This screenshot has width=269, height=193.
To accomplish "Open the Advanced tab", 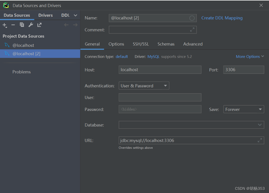I will [x=193, y=44].
